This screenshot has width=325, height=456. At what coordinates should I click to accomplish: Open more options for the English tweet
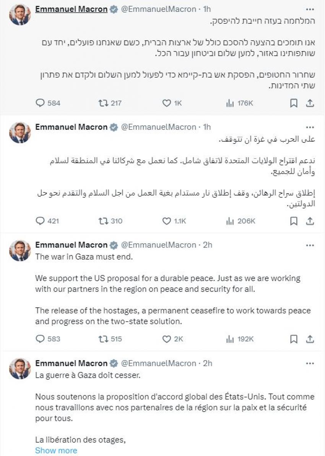(310, 245)
